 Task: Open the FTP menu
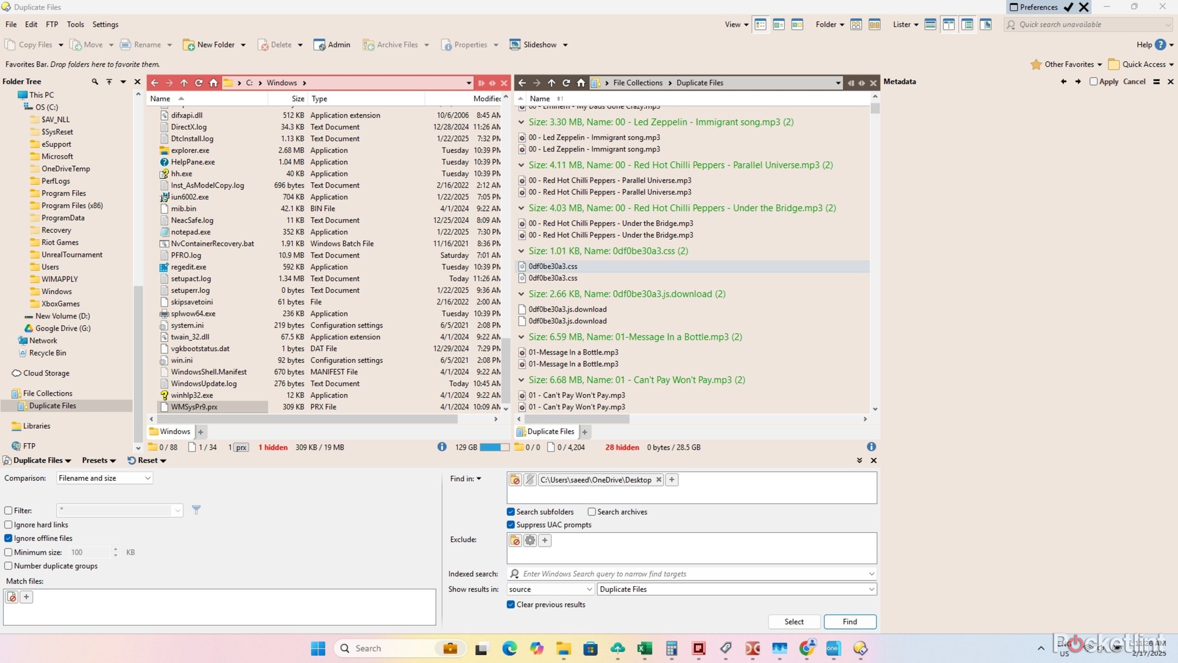[52, 24]
